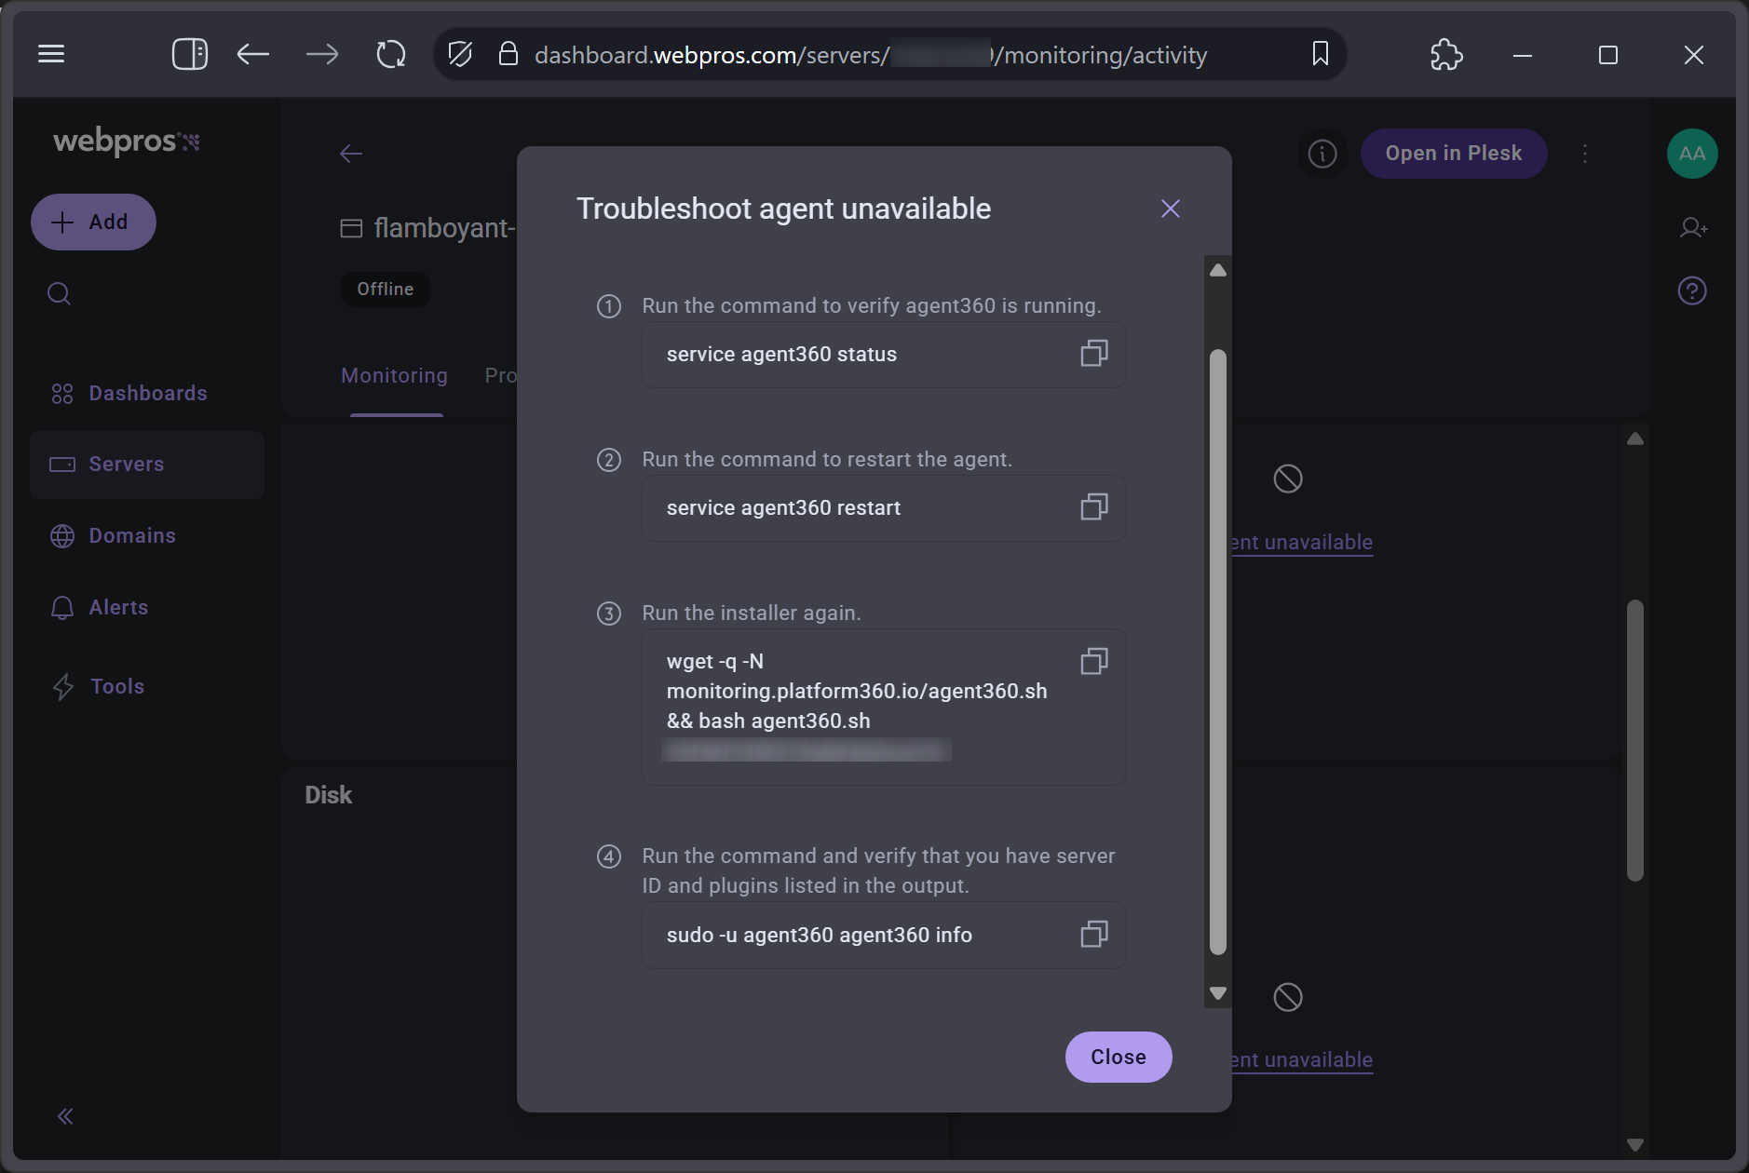This screenshot has width=1749, height=1173.
Task: Close the troubleshoot dialog with X
Action: [1171, 209]
